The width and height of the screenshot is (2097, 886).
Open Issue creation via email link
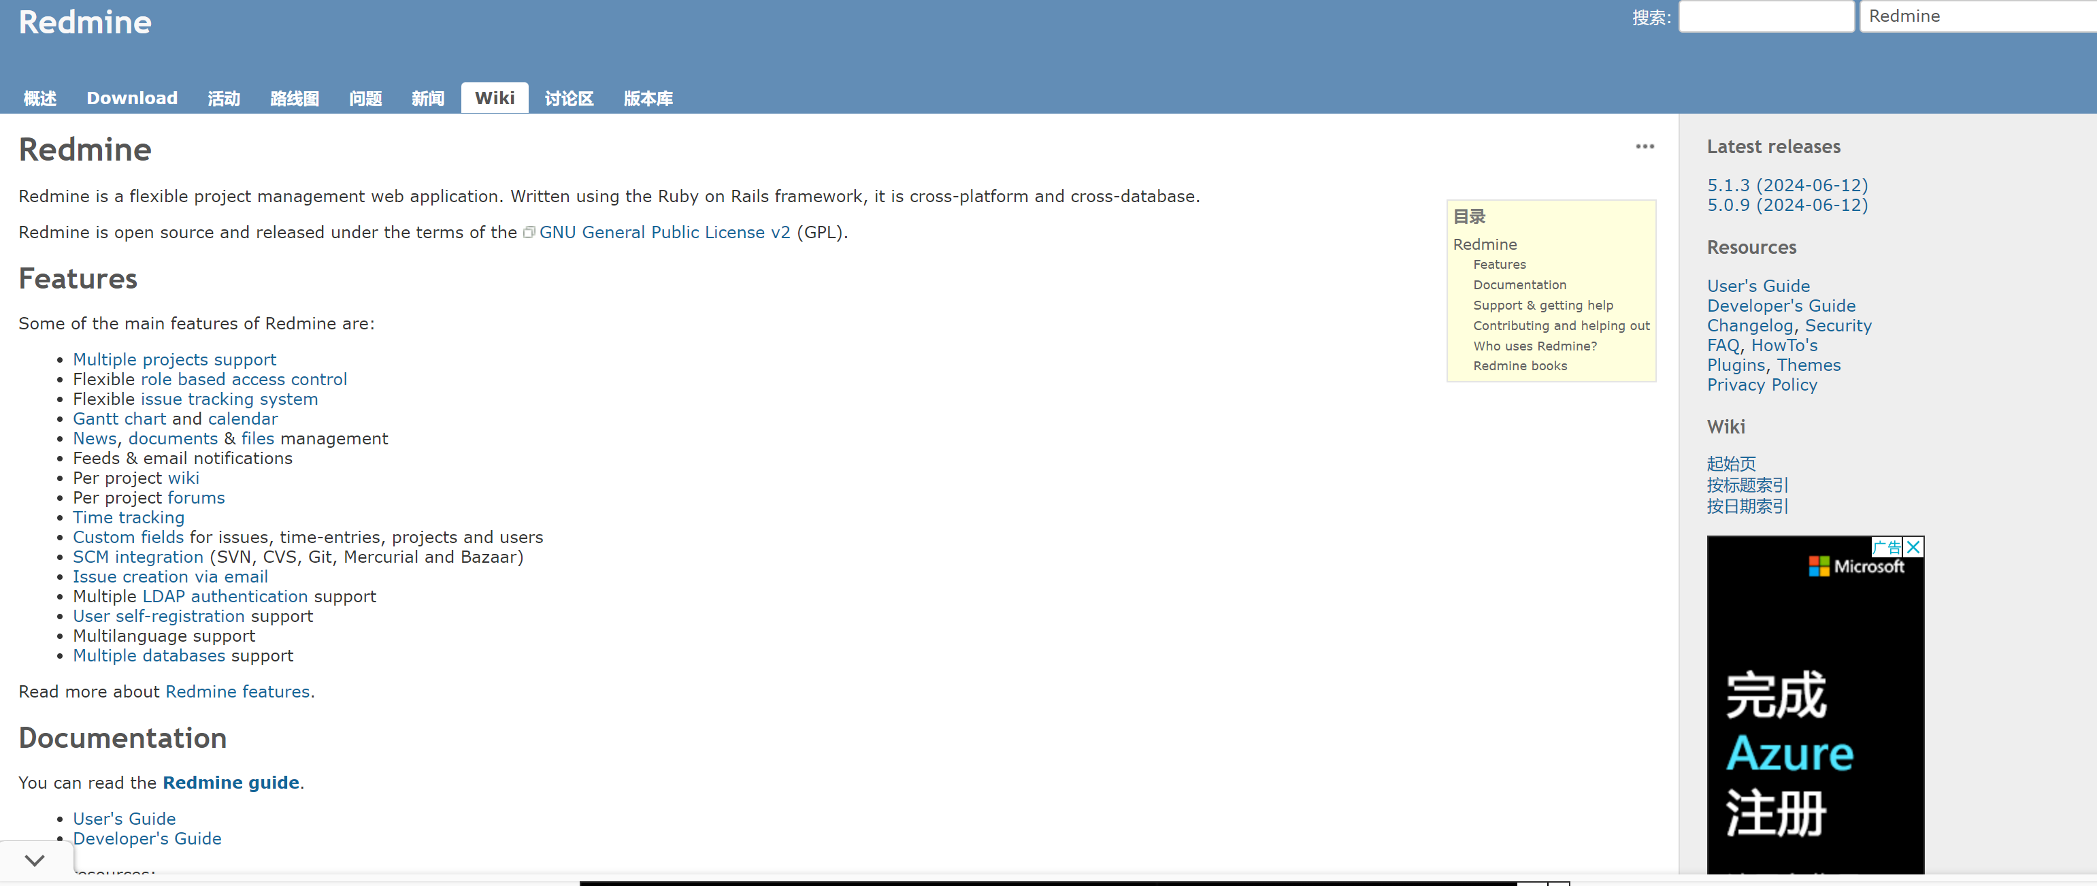(170, 576)
